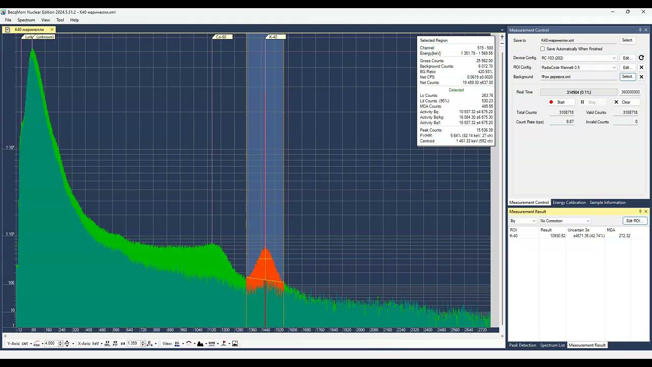Click the Real Time progress bar
The width and height of the screenshot is (652, 367).
click(x=579, y=92)
